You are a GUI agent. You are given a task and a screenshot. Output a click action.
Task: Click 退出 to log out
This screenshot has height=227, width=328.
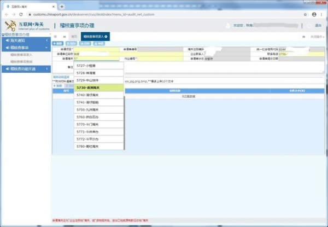click(318, 26)
